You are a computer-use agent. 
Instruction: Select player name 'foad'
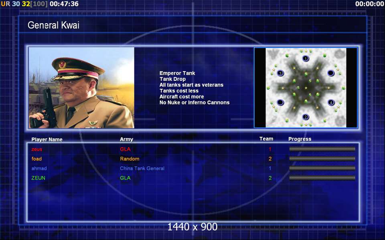[36, 159]
